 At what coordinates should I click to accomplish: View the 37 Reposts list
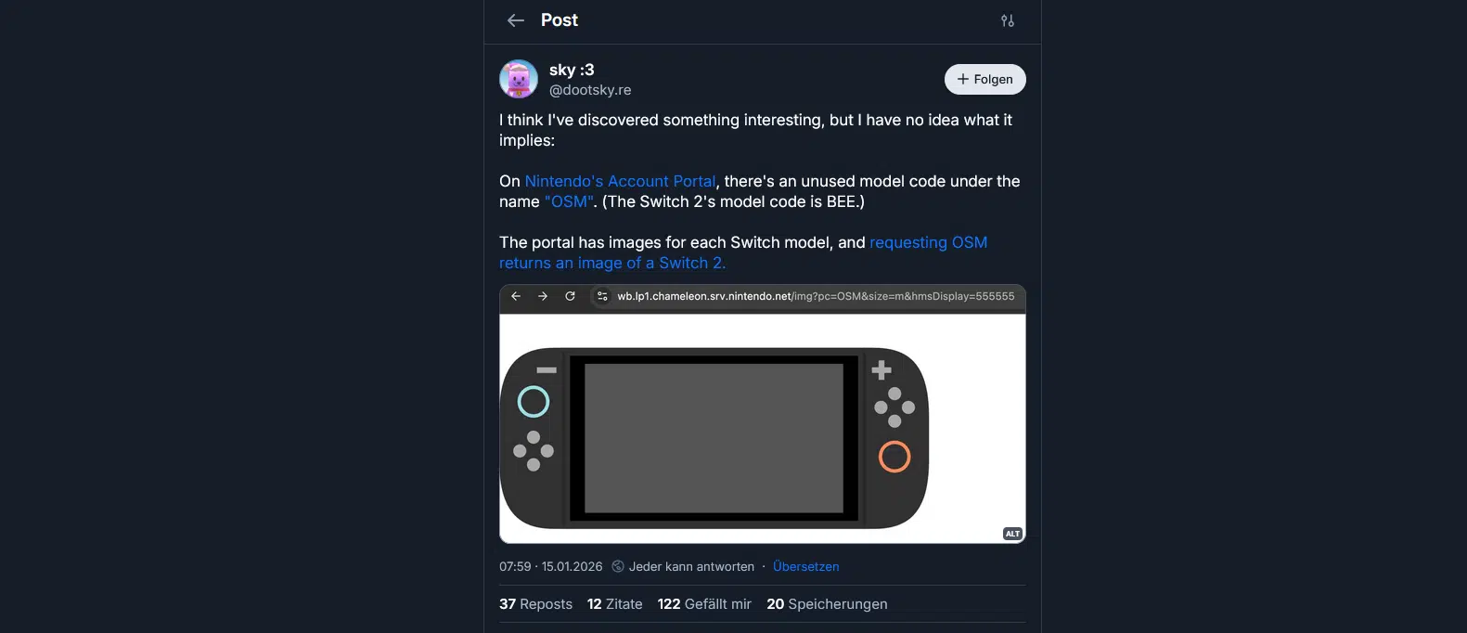535,604
